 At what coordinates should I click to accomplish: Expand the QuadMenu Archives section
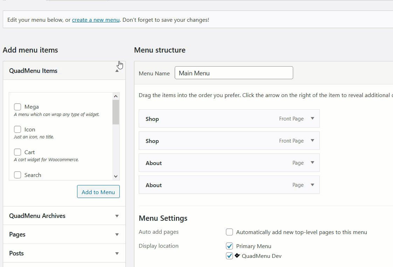(117, 216)
